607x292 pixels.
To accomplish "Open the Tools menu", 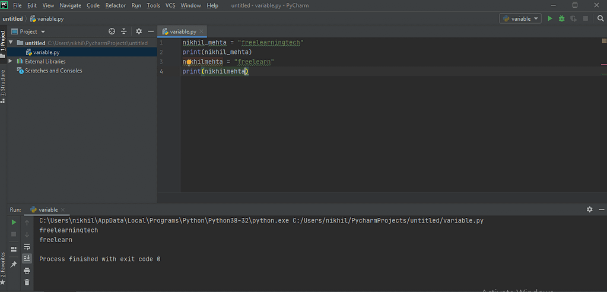I will 153,5.
